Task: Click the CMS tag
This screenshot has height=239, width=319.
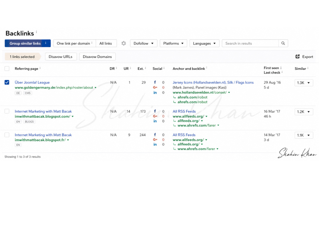Action: [28, 93]
